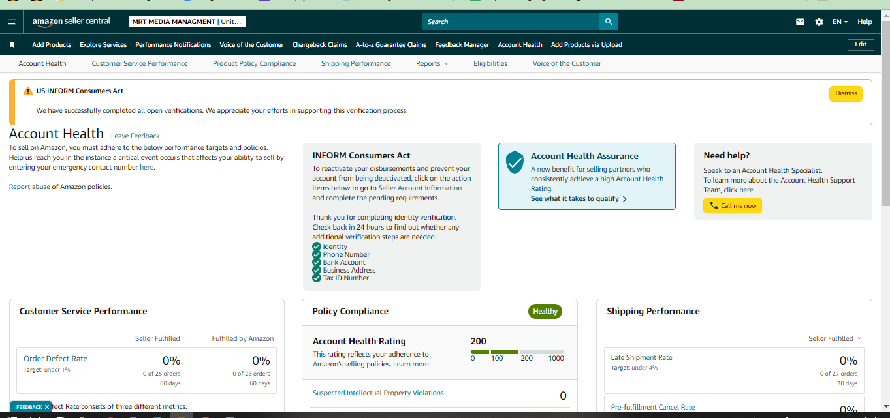Open the settings gear icon

click(819, 22)
